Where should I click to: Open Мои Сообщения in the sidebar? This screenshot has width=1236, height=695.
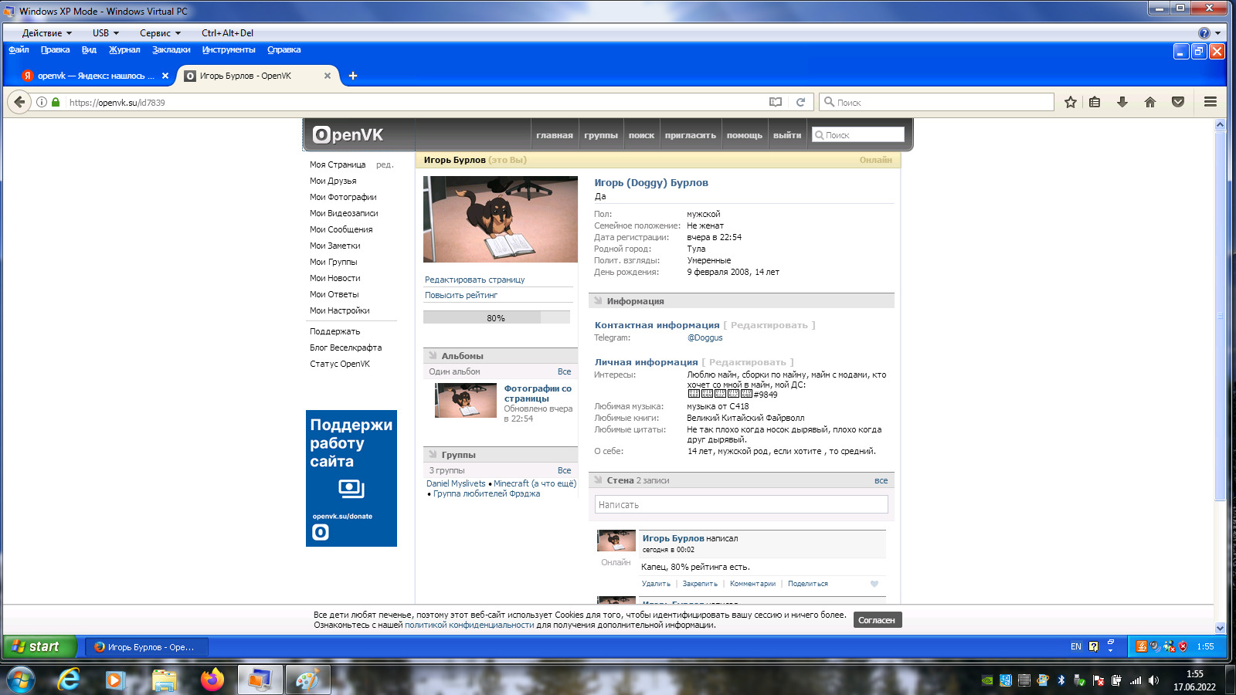tap(341, 229)
